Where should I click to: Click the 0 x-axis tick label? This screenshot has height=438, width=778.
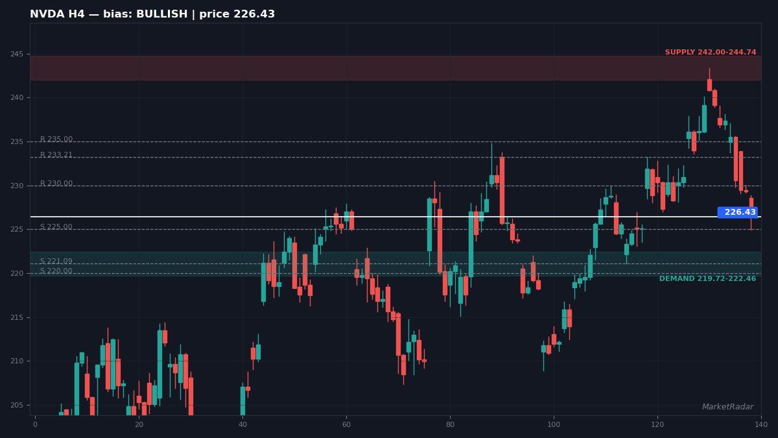pyautogui.click(x=35, y=424)
